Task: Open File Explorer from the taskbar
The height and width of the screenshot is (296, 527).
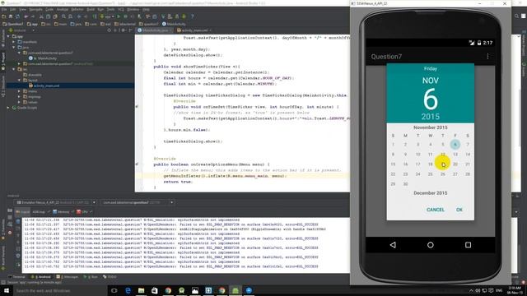Action: [141, 290]
